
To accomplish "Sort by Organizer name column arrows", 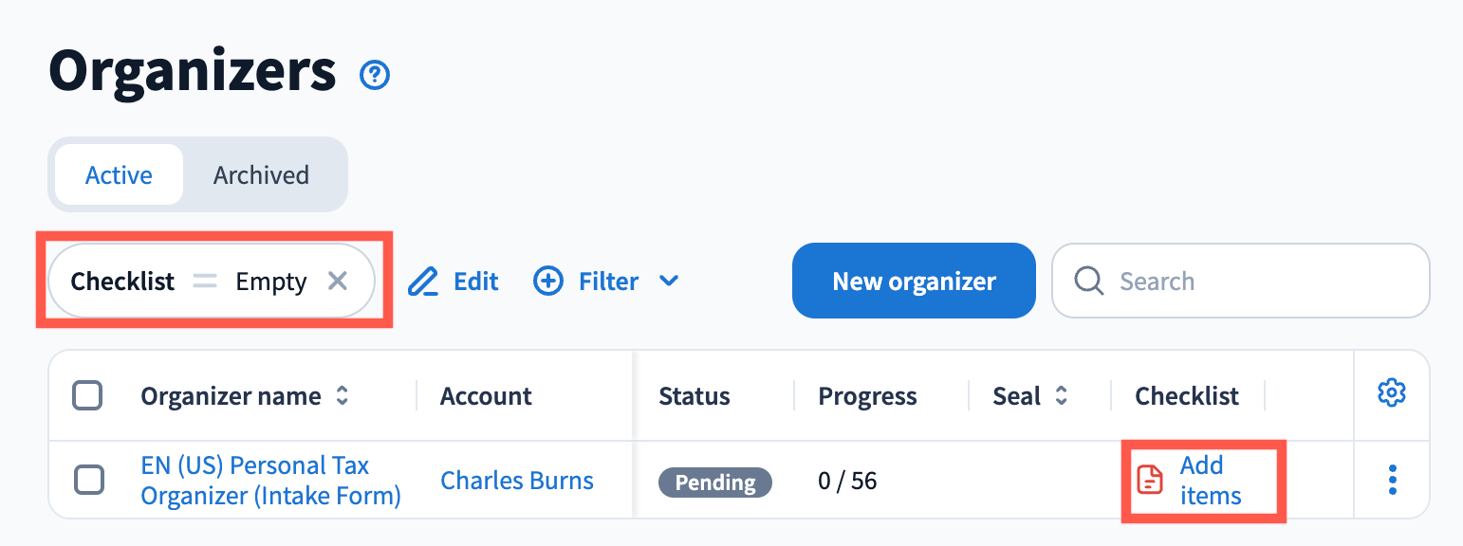I will 343,396.
